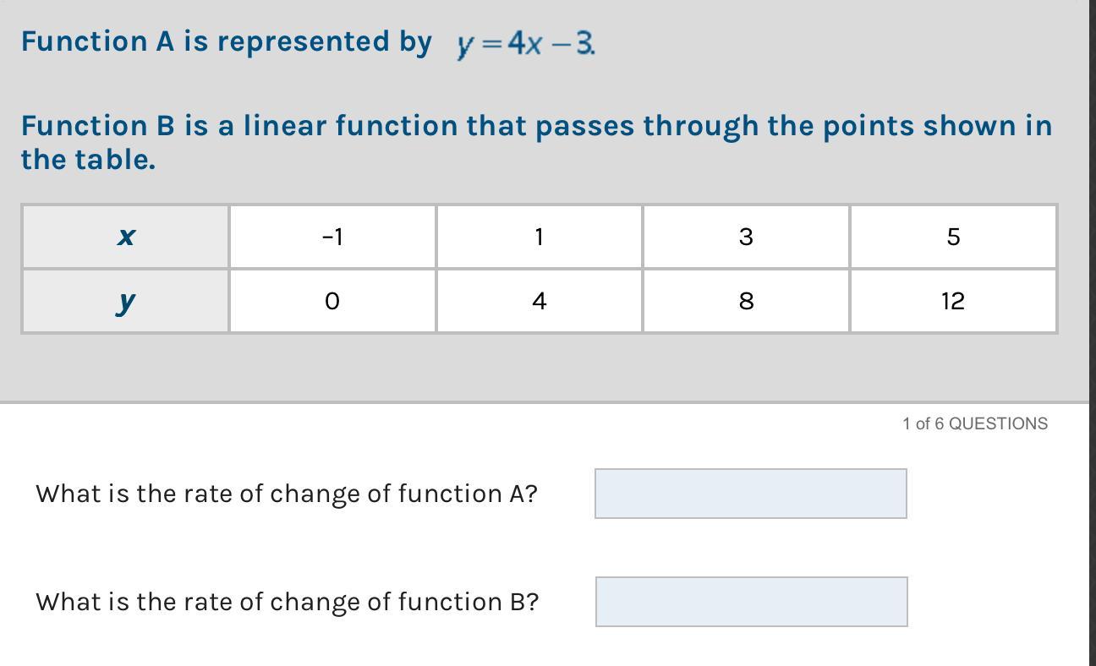This screenshot has height=666, width=1096.
Task: Click the table cell showing x value -1
Action: 332,237
